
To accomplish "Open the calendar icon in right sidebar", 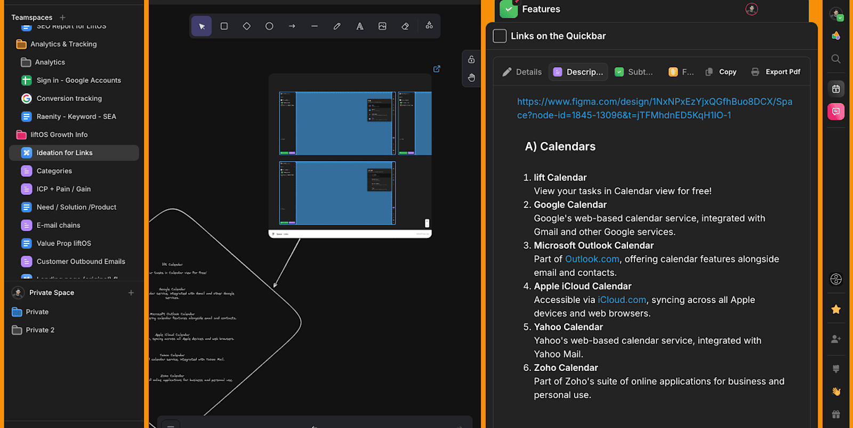I will pyautogui.click(x=836, y=89).
